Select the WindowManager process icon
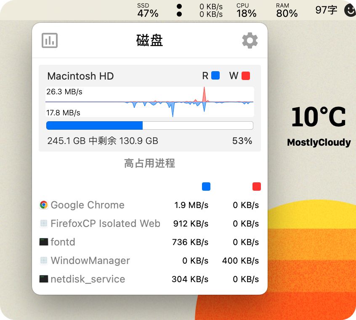This screenshot has width=356, height=320. coord(44,261)
